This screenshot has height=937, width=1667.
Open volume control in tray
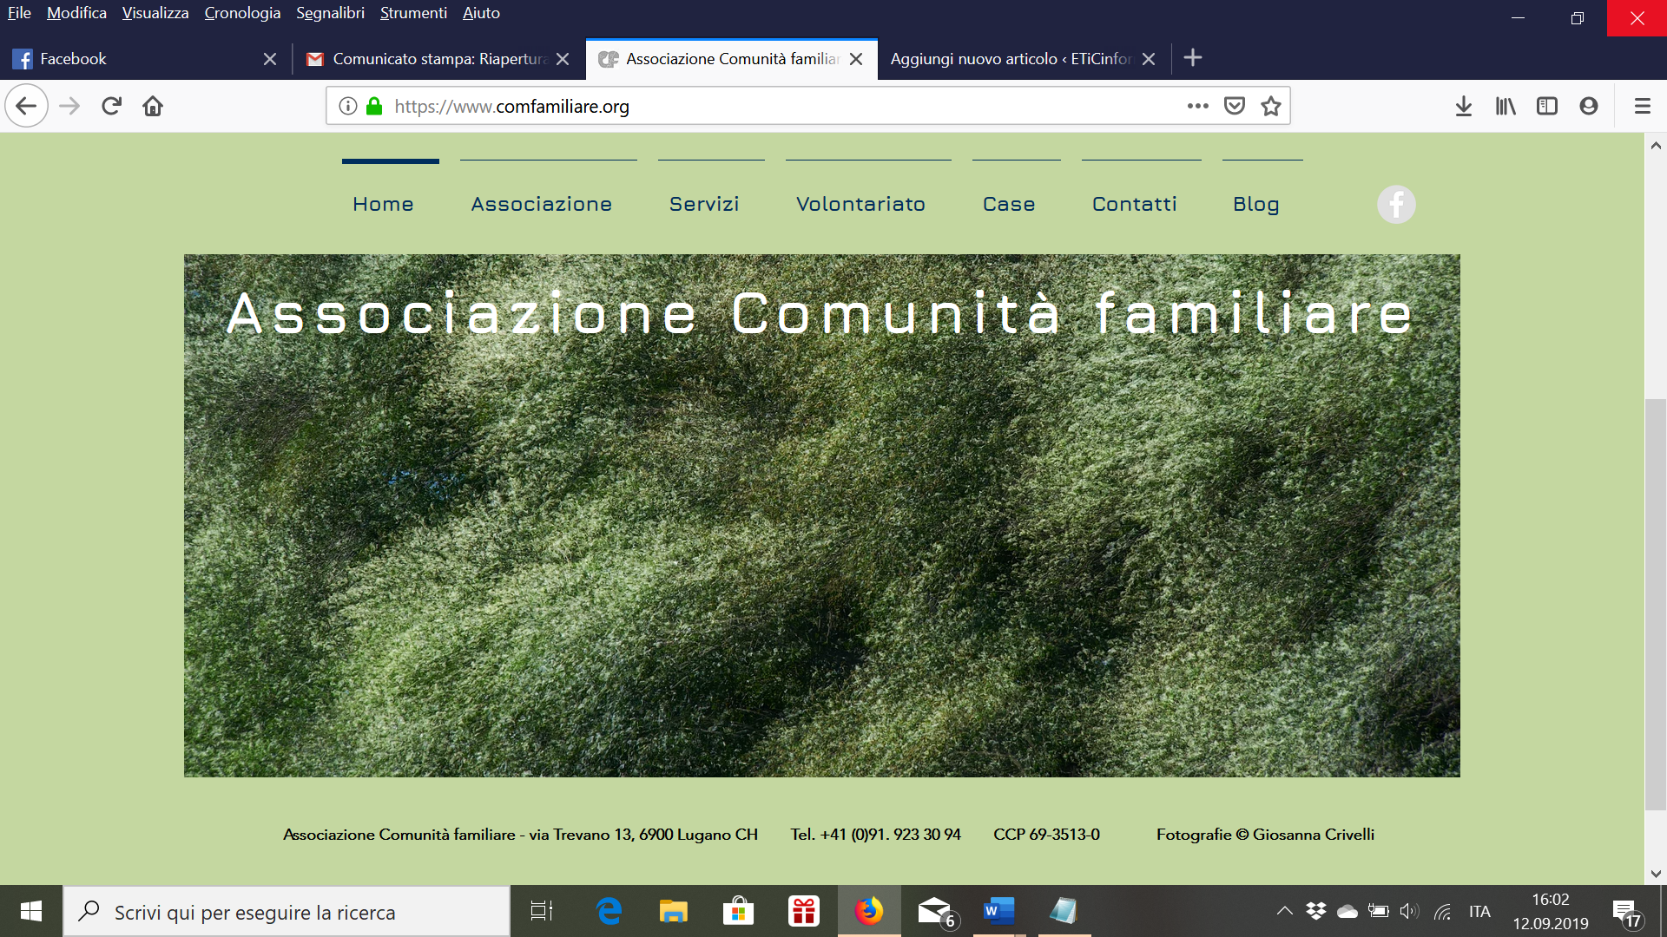(x=1409, y=911)
